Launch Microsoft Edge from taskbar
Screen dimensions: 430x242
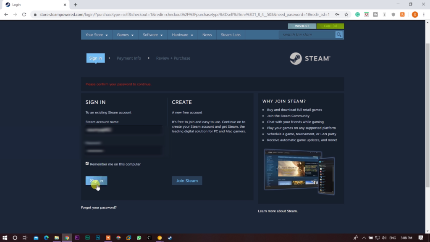coord(46,238)
